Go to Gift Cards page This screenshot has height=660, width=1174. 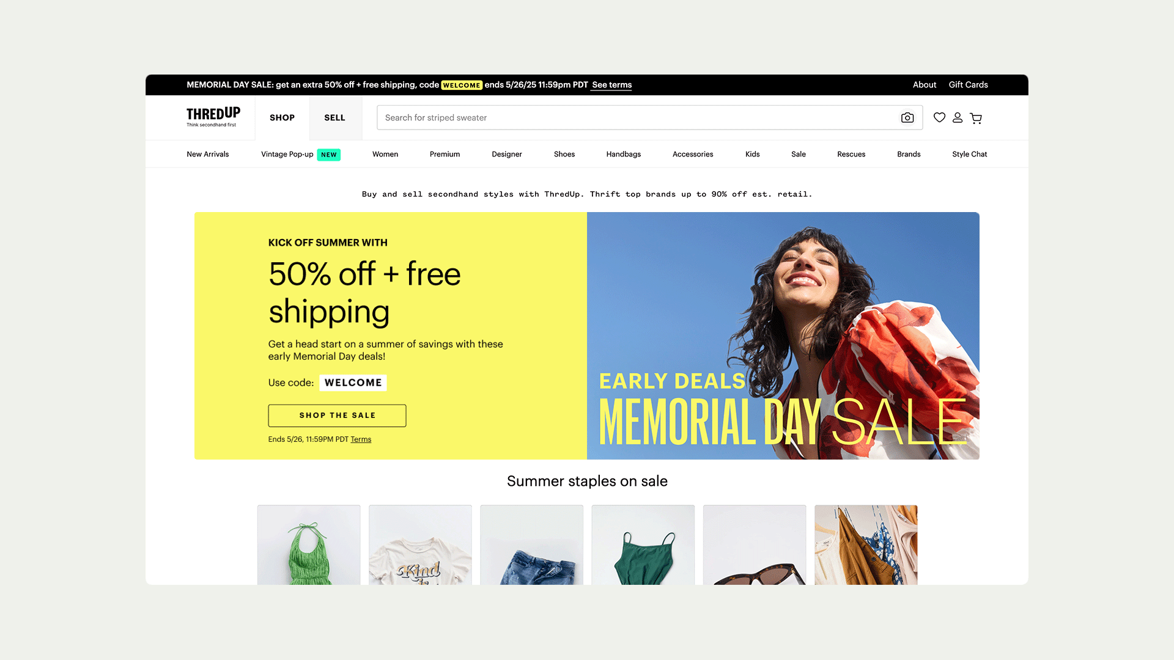[968, 85]
